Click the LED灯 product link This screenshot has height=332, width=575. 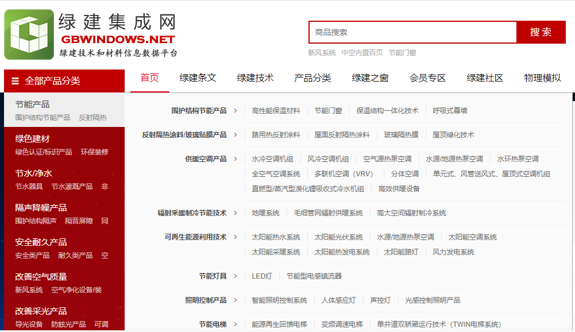(x=262, y=276)
